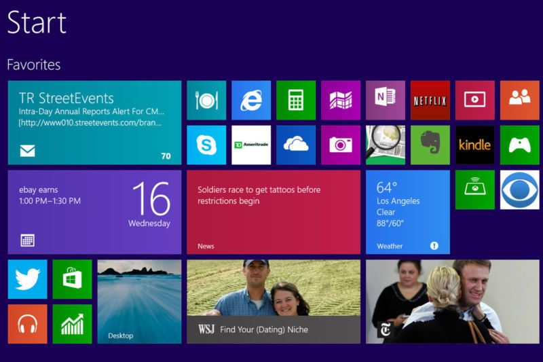Image resolution: width=543 pixels, height=362 pixels.
Task: Open the News tile about soldiers' tattoos
Action: (274, 212)
